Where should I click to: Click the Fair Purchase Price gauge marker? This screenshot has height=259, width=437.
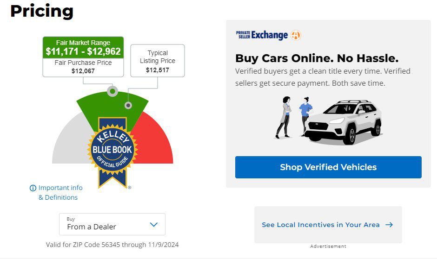[113, 91]
